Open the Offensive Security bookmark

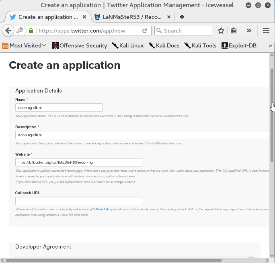[x=80, y=45]
